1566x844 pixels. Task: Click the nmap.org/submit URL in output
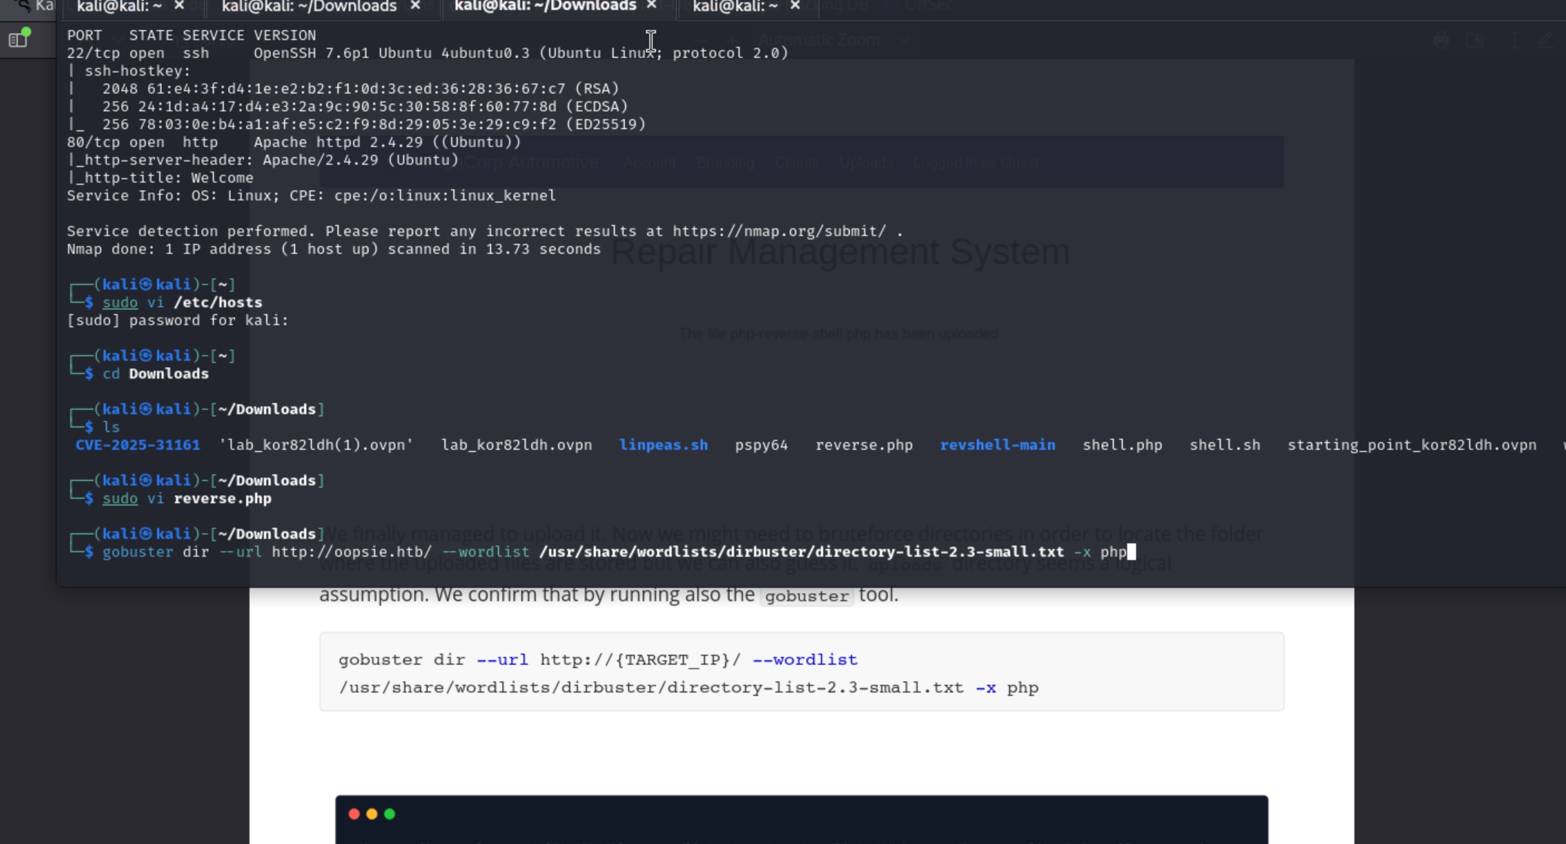[x=779, y=232]
